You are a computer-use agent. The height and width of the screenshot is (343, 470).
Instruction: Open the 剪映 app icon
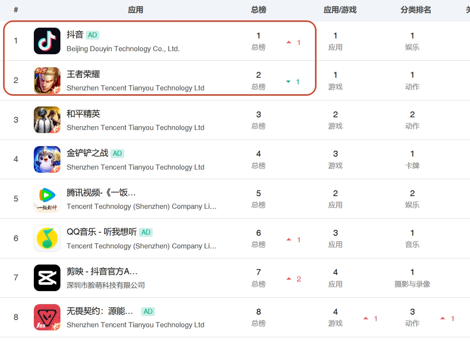pyautogui.click(x=47, y=278)
